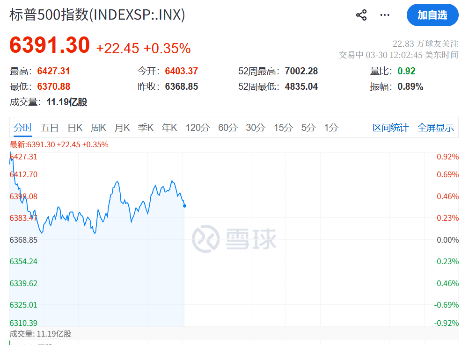Switch to 120分 interval
This screenshot has width=469, height=345.
[x=198, y=128]
